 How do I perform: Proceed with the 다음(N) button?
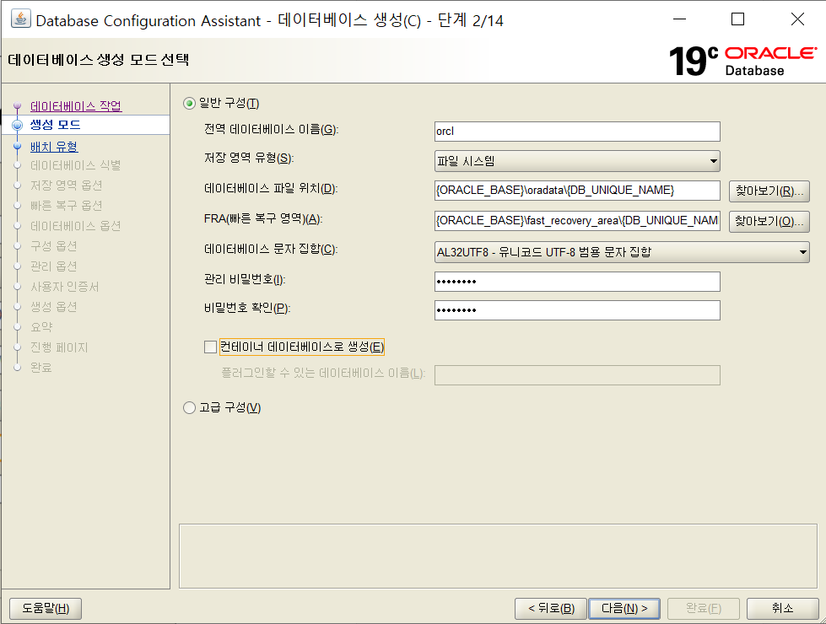[x=624, y=609]
